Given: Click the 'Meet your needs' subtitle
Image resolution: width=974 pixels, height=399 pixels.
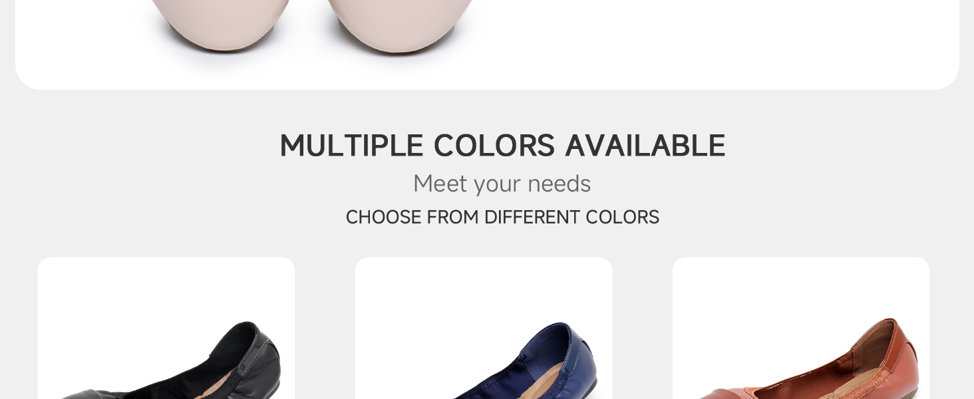Looking at the screenshot, I should pos(502,184).
